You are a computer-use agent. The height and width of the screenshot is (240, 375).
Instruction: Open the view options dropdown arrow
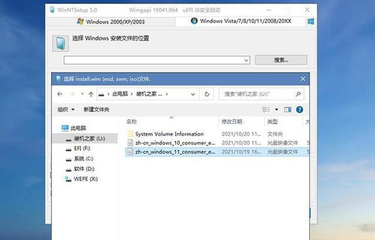pyautogui.click(x=277, y=109)
